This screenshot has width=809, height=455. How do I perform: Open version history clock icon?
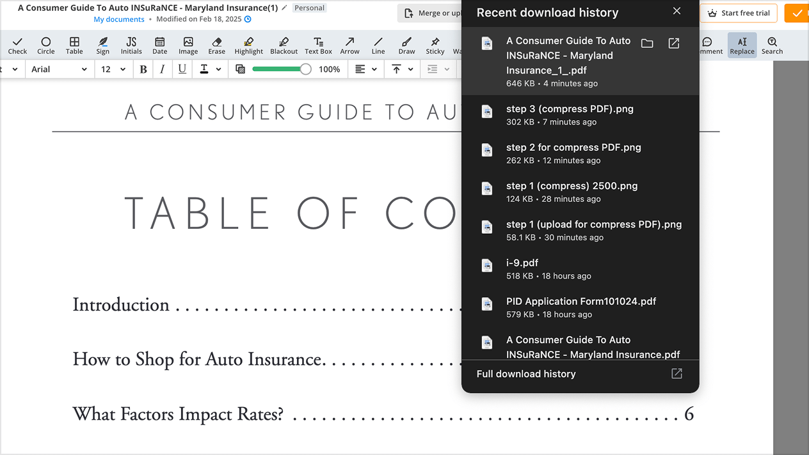tap(248, 19)
